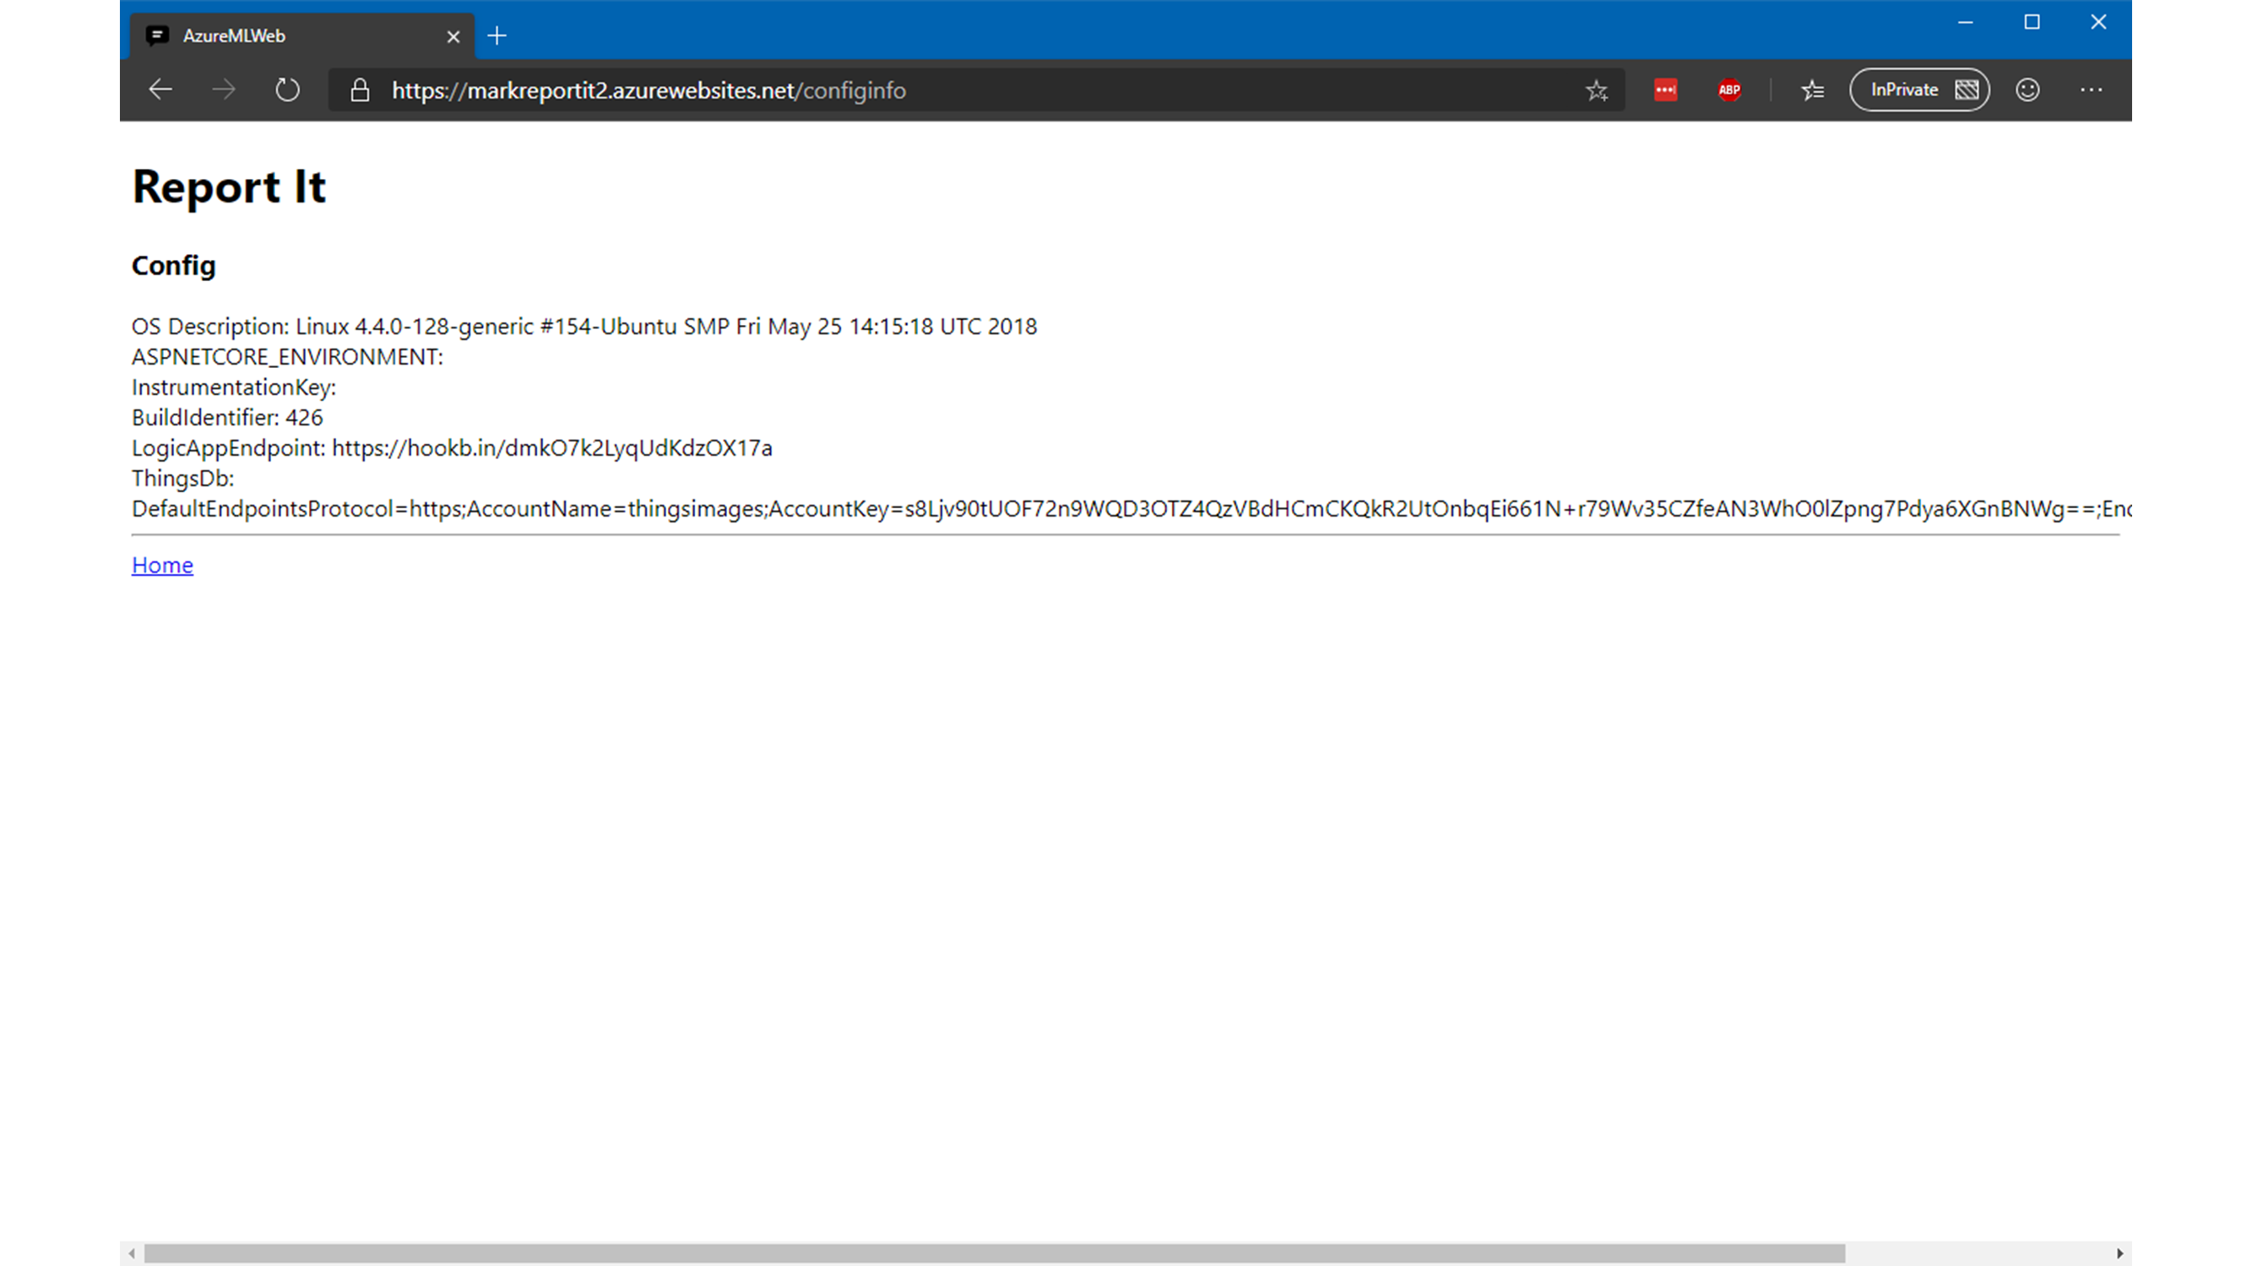Image resolution: width=2252 pixels, height=1266 pixels.
Task: Open the favorites list icon
Action: click(x=1812, y=90)
